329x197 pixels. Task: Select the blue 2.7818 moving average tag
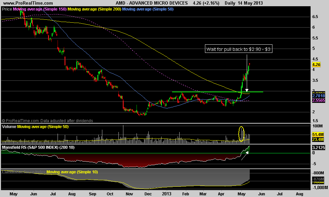(318, 96)
